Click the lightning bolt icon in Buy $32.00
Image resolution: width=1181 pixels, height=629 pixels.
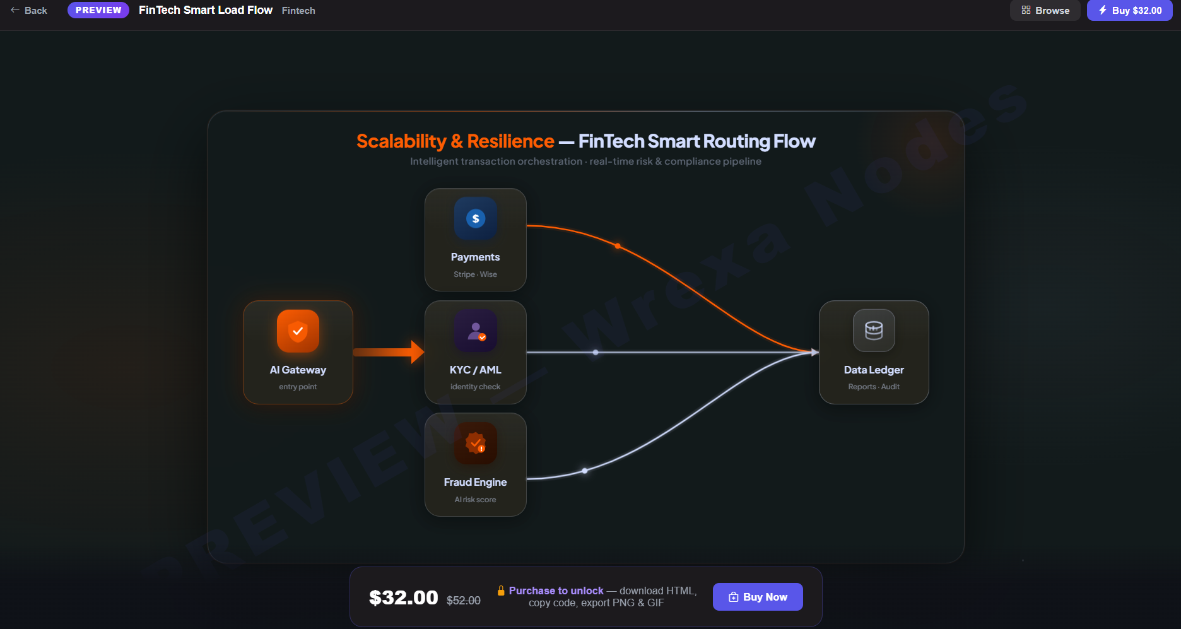(1102, 10)
